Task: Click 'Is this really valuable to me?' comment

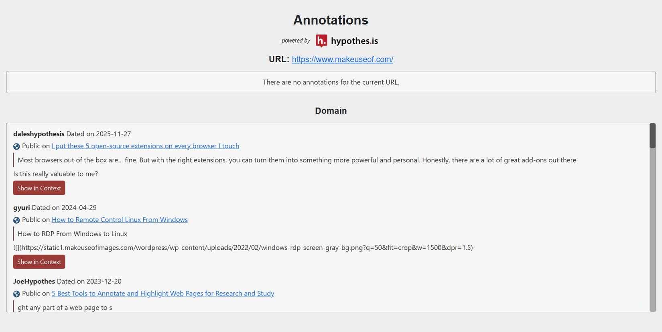Action: tap(55, 174)
